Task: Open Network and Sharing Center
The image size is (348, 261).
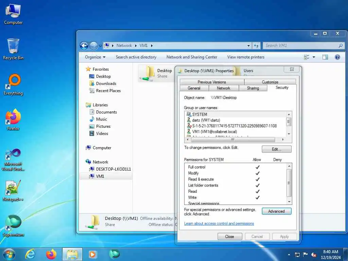Action: tap(192, 57)
